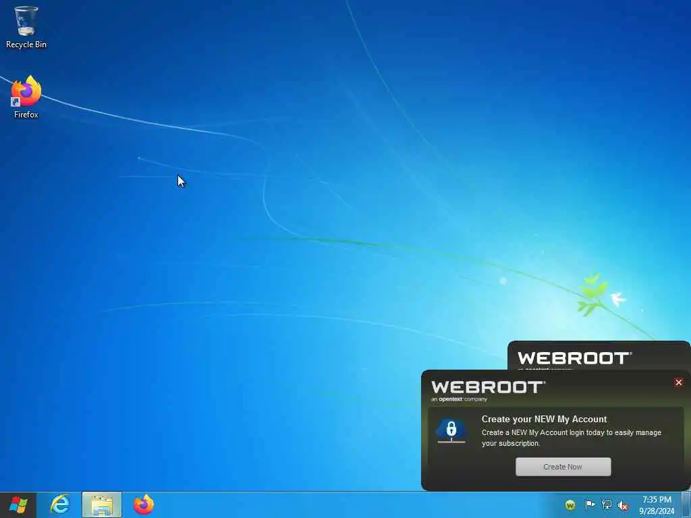Click the Webroot logo in the front notification
This screenshot has height=518, width=691.
tap(488, 391)
